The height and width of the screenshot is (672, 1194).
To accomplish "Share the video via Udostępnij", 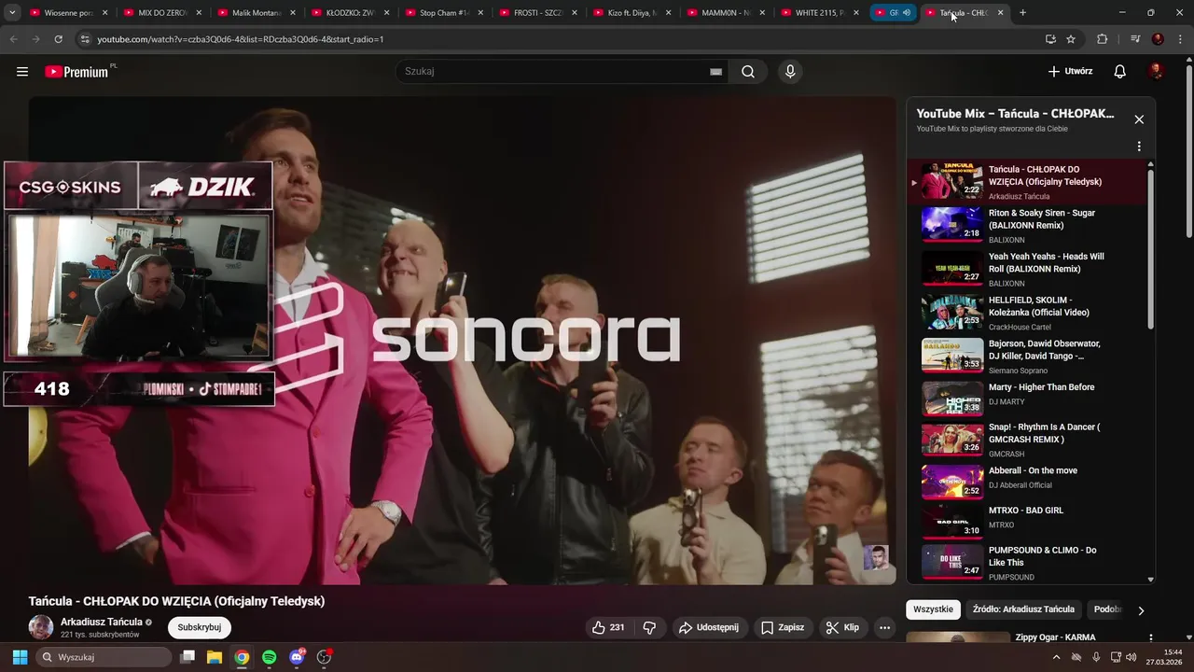I will (x=708, y=627).
